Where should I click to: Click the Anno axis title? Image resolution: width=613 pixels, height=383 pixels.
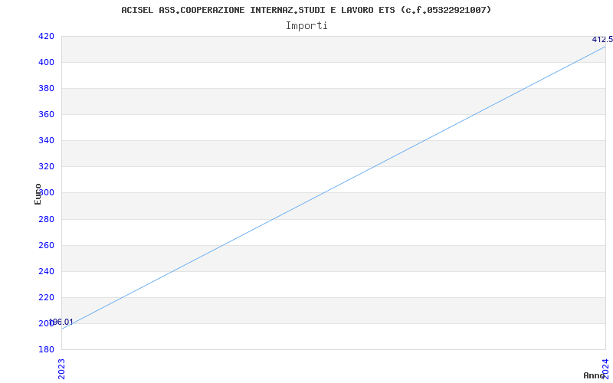pos(595,375)
